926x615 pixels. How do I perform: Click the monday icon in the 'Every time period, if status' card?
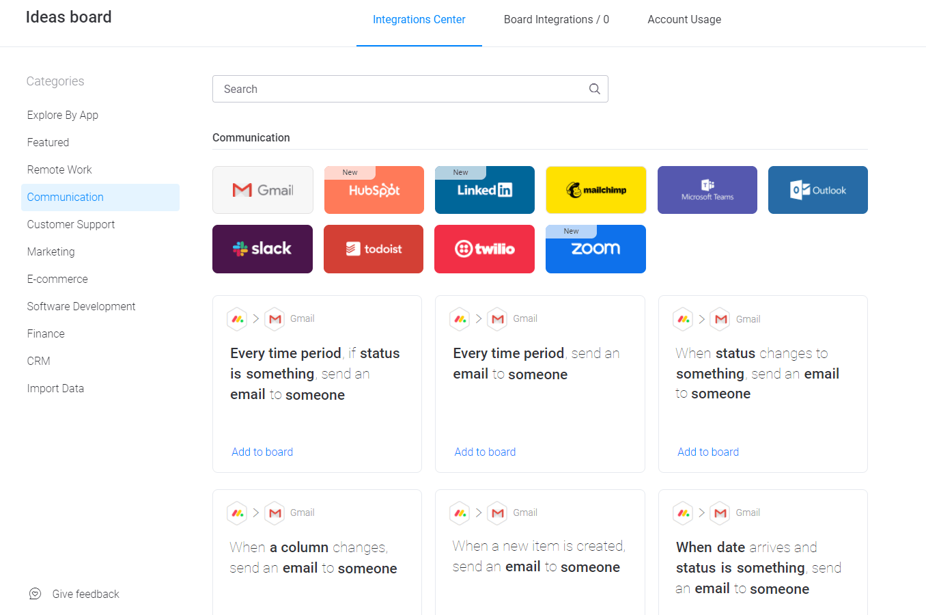click(237, 319)
